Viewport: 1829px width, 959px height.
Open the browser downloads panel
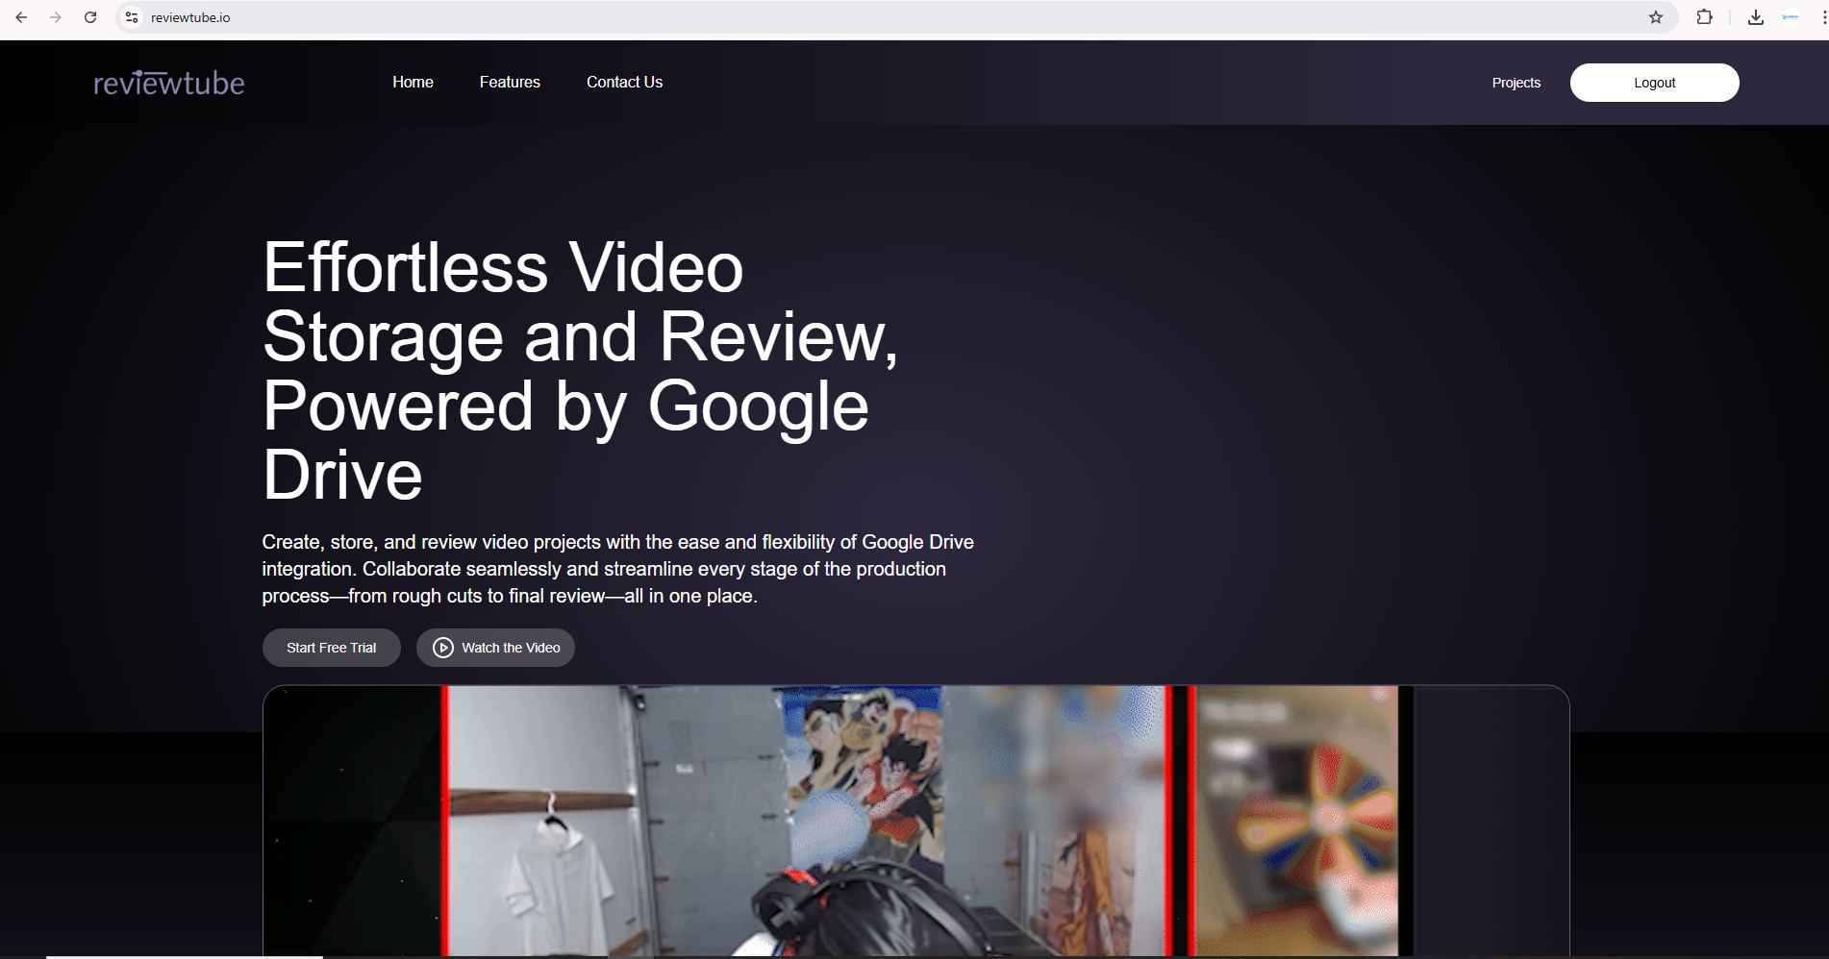[1755, 16]
